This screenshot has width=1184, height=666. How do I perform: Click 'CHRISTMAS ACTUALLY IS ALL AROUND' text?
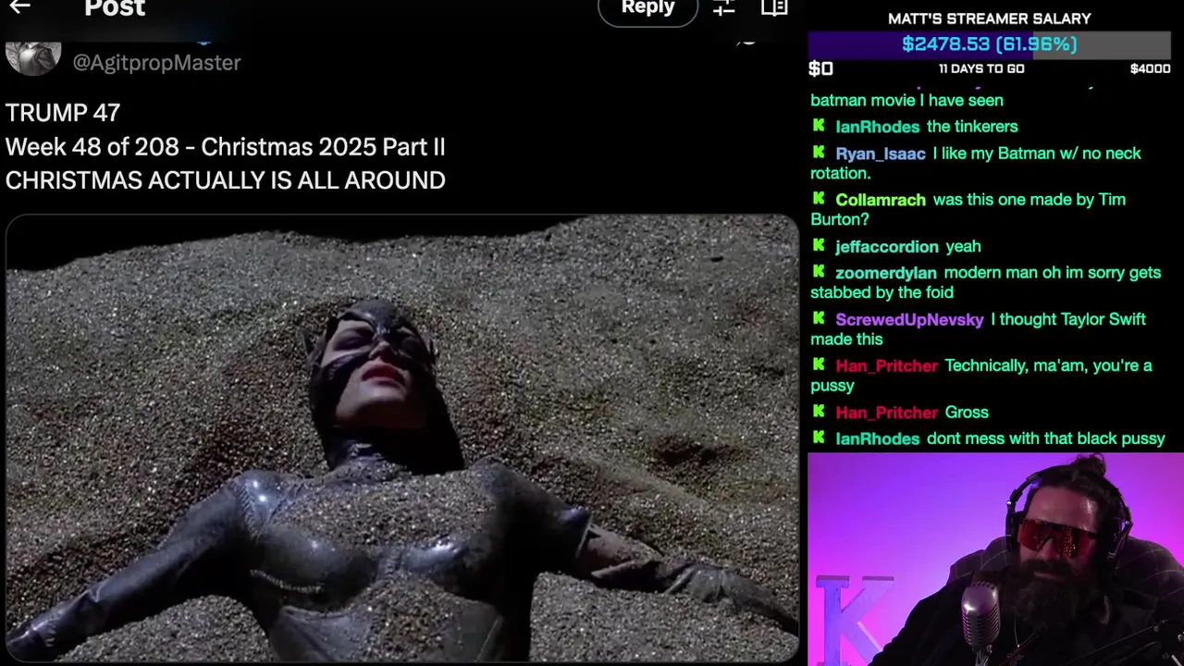pyautogui.click(x=225, y=180)
